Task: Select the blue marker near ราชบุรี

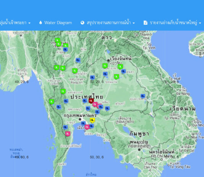Action: pos(65,127)
